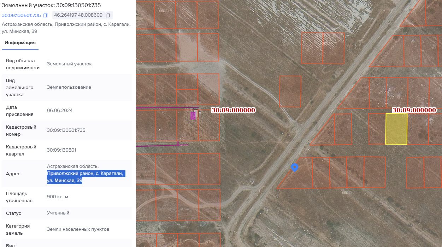
Task: Select the isolated parcel left of the road
Action: (x=290, y=92)
